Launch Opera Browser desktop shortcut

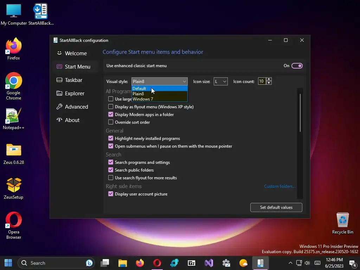point(14,225)
